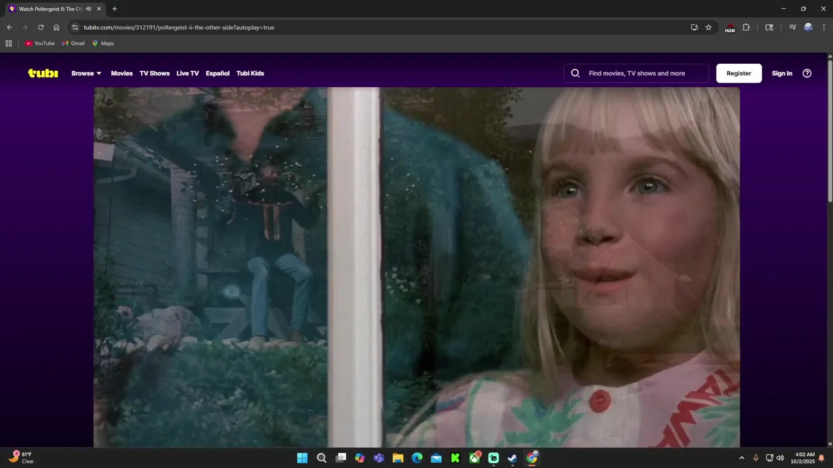Close the Poltergeist II tab
This screenshot has width=833, height=468.
[99, 9]
